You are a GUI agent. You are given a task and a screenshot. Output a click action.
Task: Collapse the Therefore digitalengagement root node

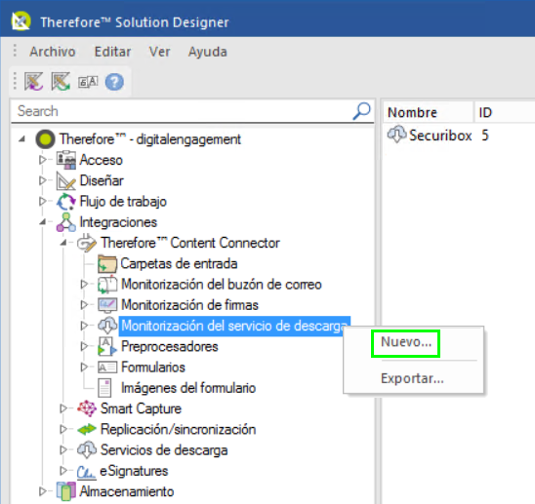[22, 139]
